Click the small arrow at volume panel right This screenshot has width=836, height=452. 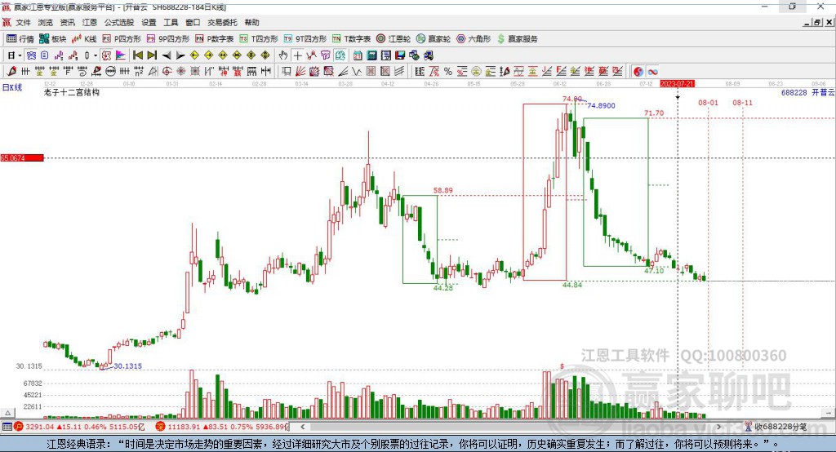(x=828, y=413)
